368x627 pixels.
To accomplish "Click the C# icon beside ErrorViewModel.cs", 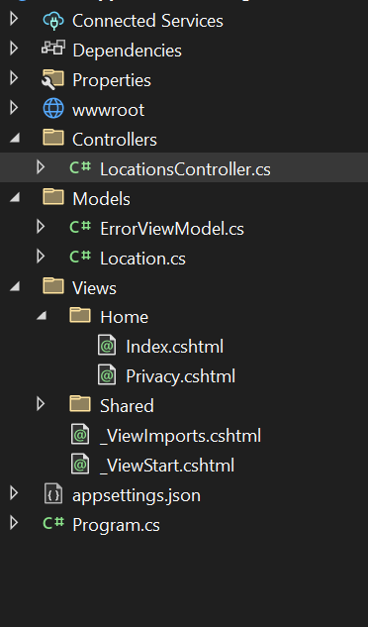I will pyautogui.click(x=80, y=227).
